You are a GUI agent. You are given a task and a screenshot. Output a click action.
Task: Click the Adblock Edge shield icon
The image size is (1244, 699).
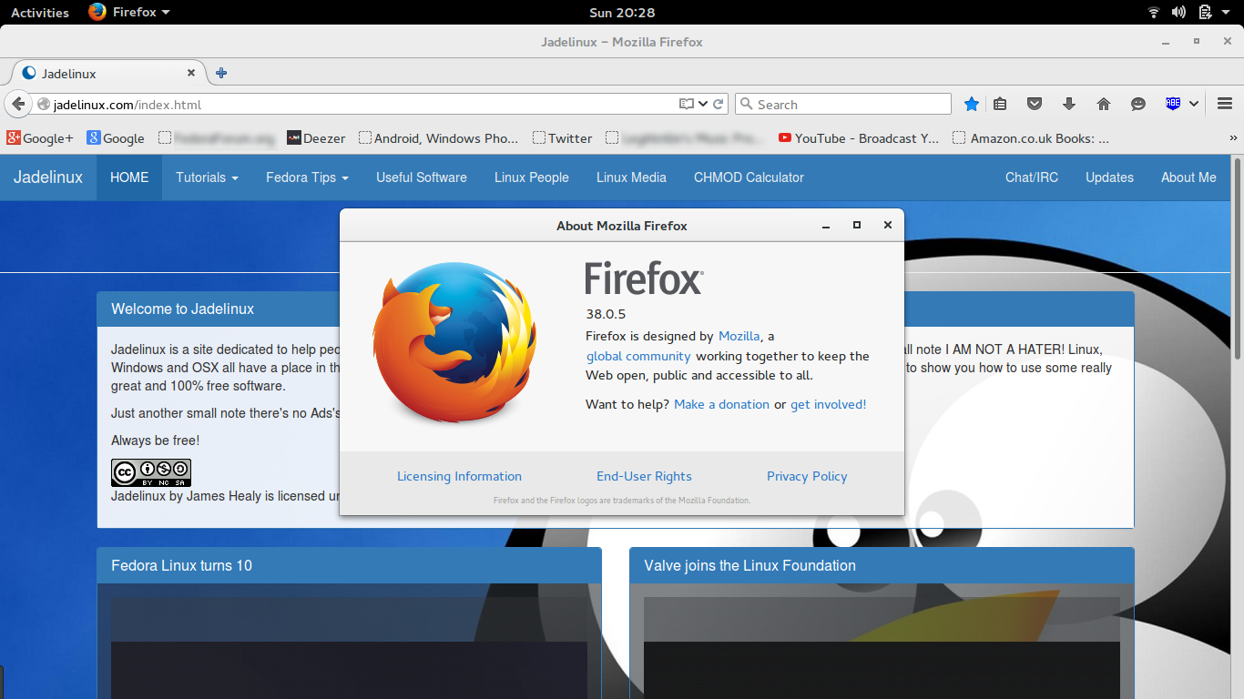tap(1173, 104)
